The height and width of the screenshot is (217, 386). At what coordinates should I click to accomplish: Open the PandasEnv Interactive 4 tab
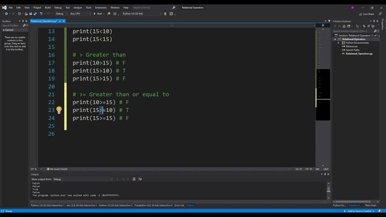point(153,205)
